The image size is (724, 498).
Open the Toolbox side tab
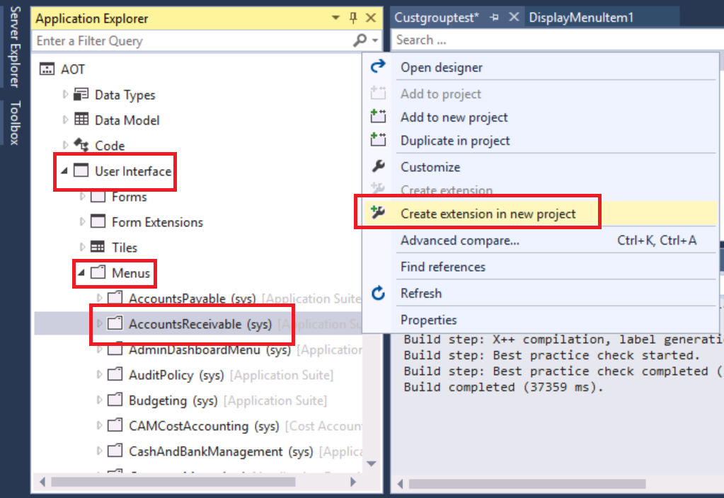[15, 122]
